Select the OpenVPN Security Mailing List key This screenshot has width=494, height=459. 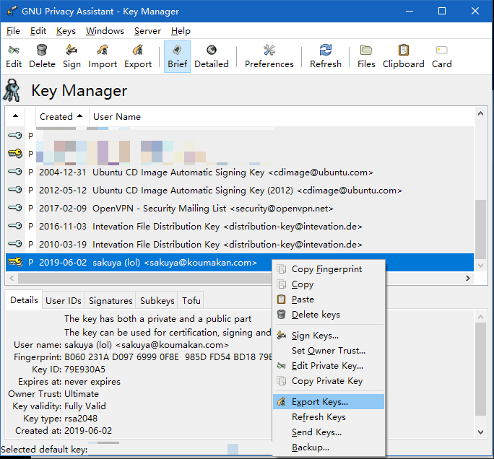tap(213, 208)
